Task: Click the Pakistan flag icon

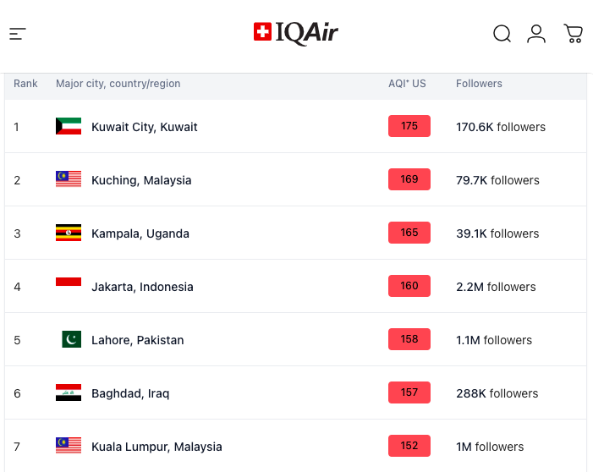Action: 71,339
